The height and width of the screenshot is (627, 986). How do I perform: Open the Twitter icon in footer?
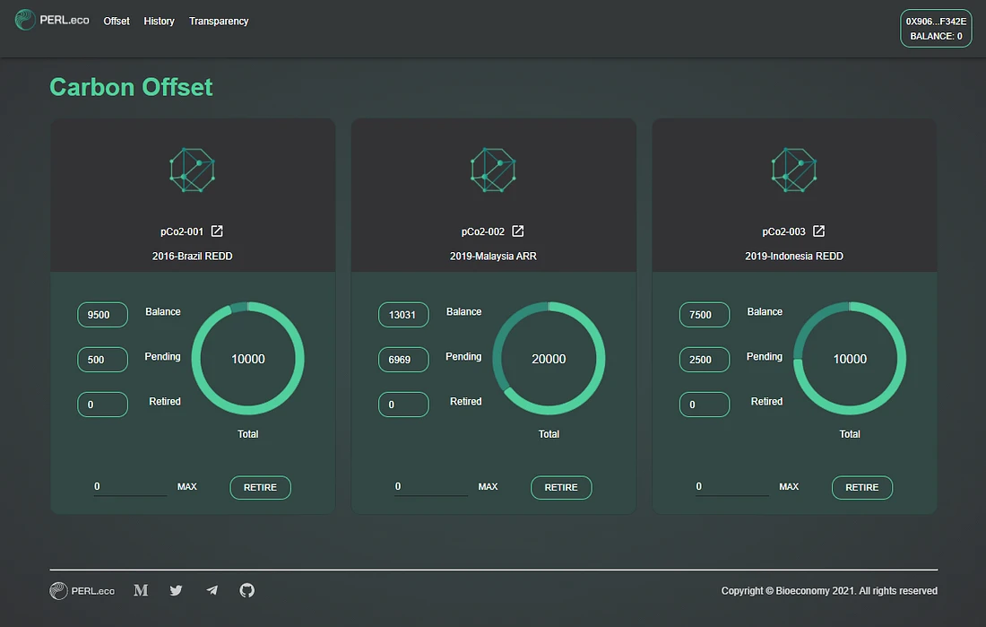(x=176, y=590)
